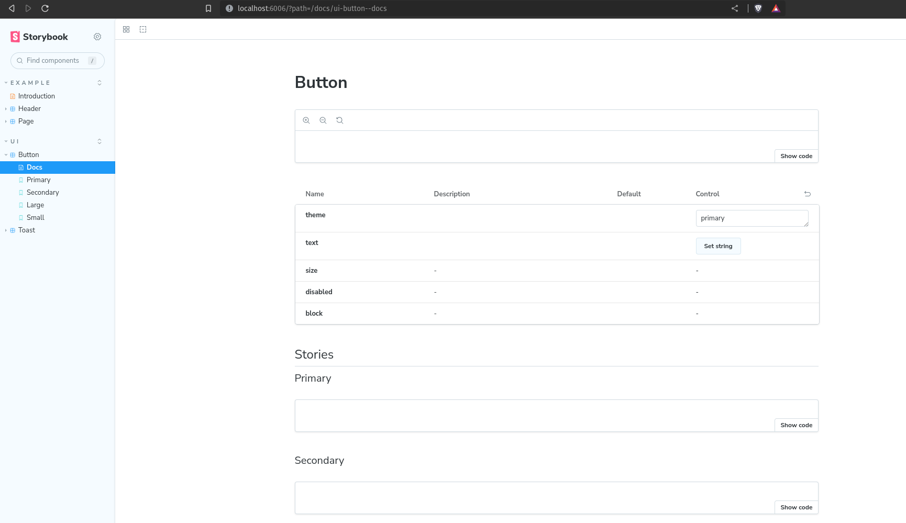The height and width of the screenshot is (523, 906).
Task: Open the Introduction page
Action: pyautogui.click(x=36, y=96)
